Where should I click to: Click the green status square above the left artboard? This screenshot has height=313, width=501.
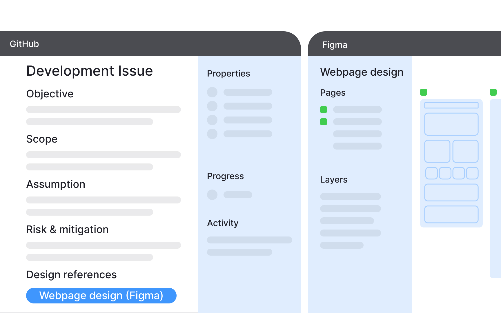[423, 92]
